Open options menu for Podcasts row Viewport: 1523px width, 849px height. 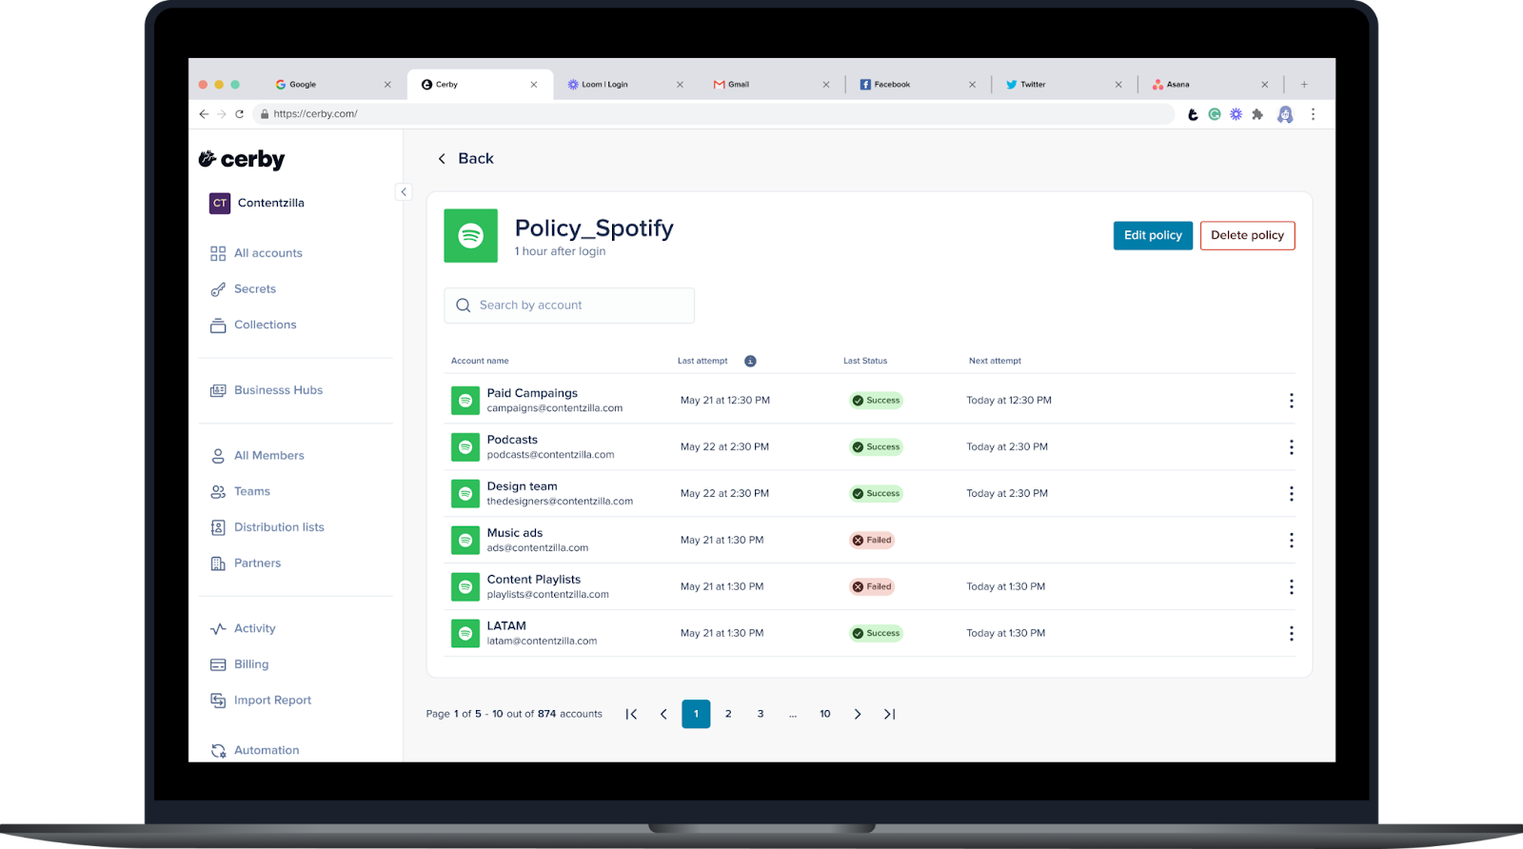pyautogui.click(x=1291, y=447)
